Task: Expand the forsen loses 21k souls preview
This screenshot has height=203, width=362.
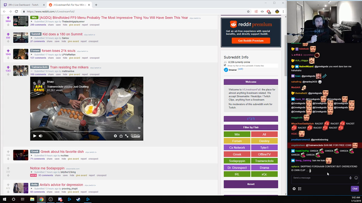Action: 32,55
